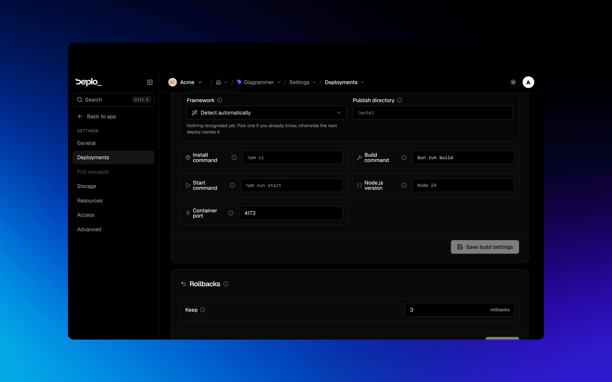Show info for Node.js version

(404, 185)
